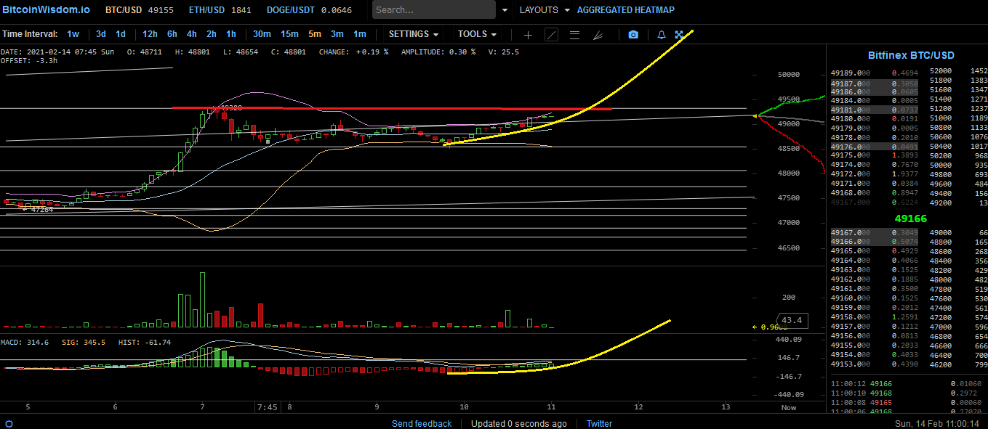The width and height of the screenshot is (988, 429).
Task: Select the ETH/USD 1841 ticker
Action: [x=220, y=10]
